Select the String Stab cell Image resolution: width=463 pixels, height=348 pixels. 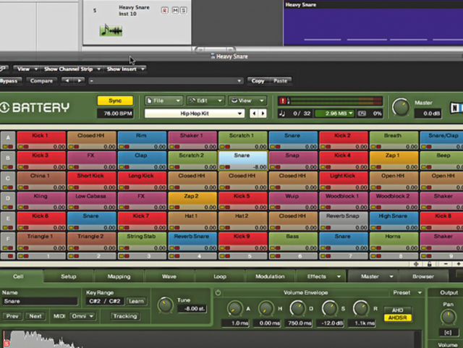[x=142, y=242]
